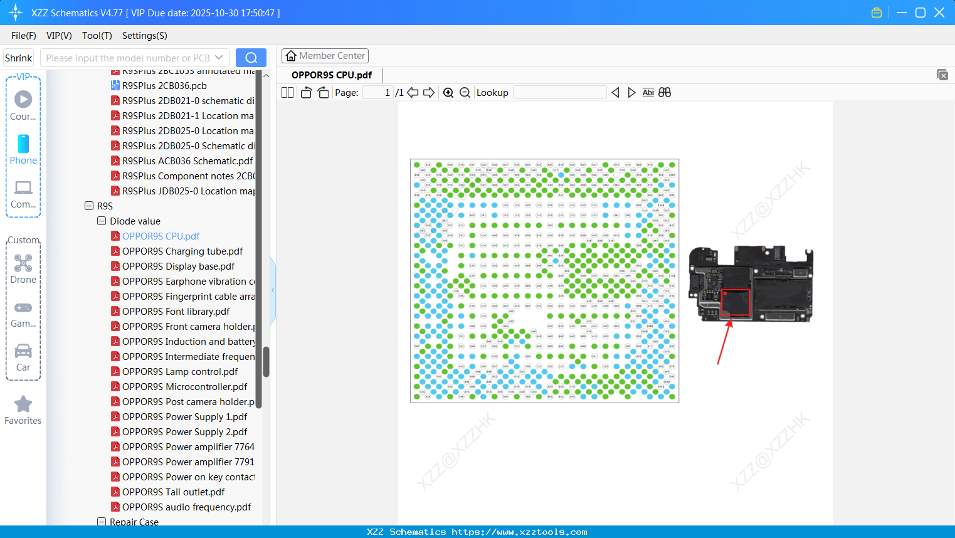Click the blue search button
Image resolution: width=955 pixels, height=538 pixels.
pyautogui.click(x=251, y=58)
